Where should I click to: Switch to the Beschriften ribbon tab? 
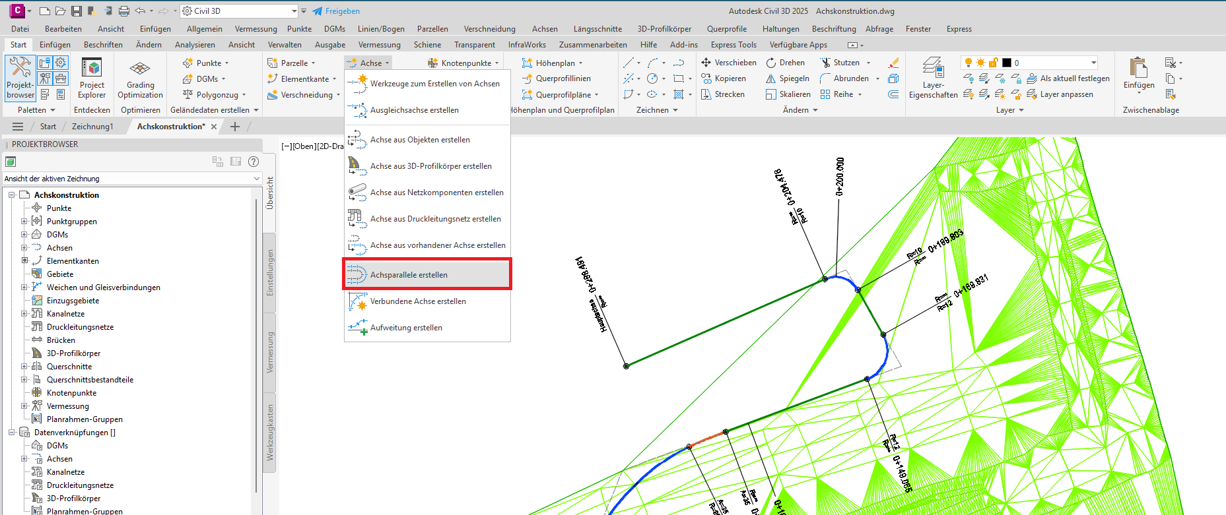103,45
